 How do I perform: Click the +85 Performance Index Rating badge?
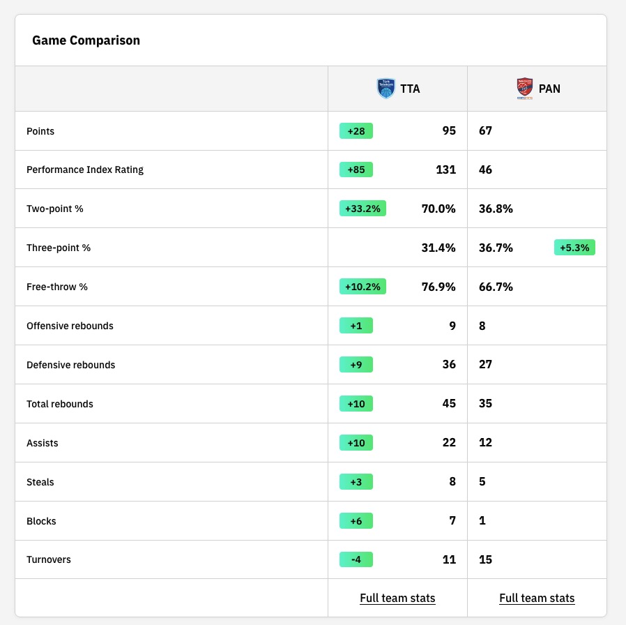(x=356, y=170)
